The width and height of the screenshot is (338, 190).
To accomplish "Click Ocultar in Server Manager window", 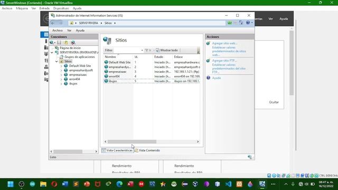I will (x=274, y=102).
